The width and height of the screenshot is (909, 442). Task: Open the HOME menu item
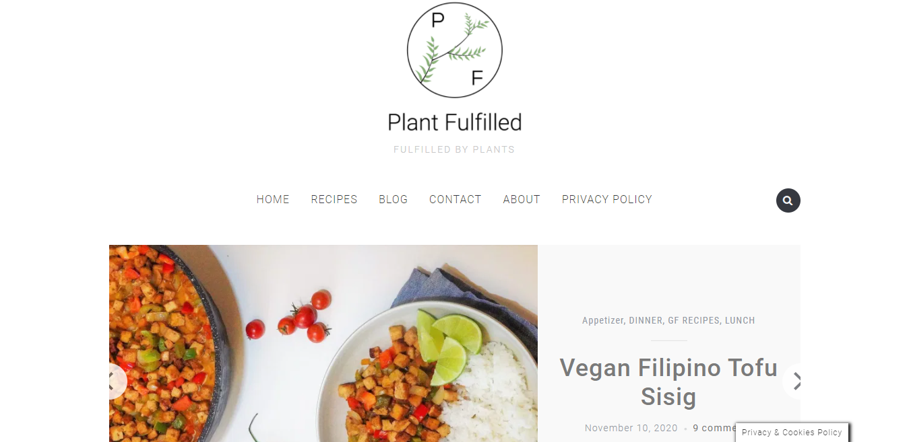[273, 199]
